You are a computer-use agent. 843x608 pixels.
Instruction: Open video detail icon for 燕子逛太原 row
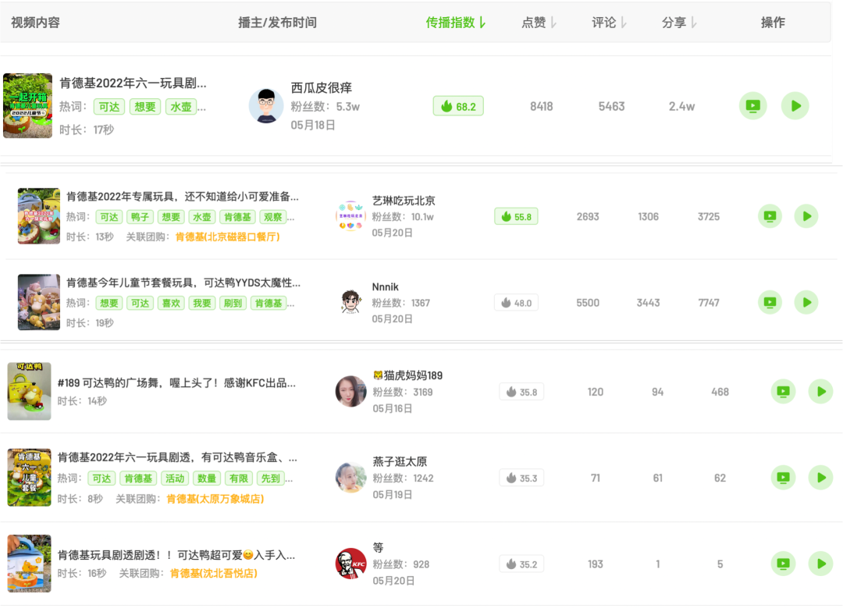click(784, 478)
